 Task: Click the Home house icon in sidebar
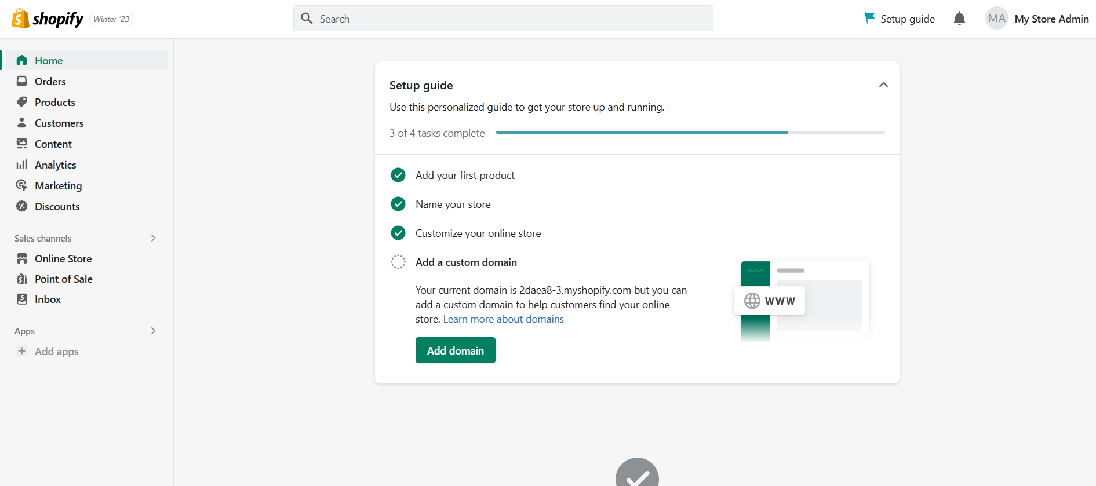click(22, 60)
